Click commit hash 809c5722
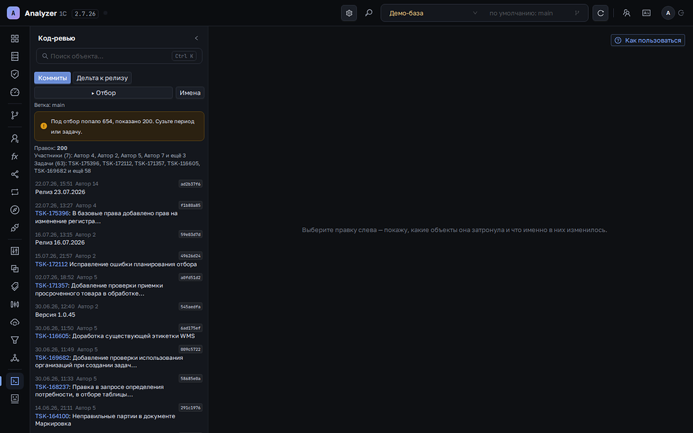The image size is (693, 433). coord(190,349)
